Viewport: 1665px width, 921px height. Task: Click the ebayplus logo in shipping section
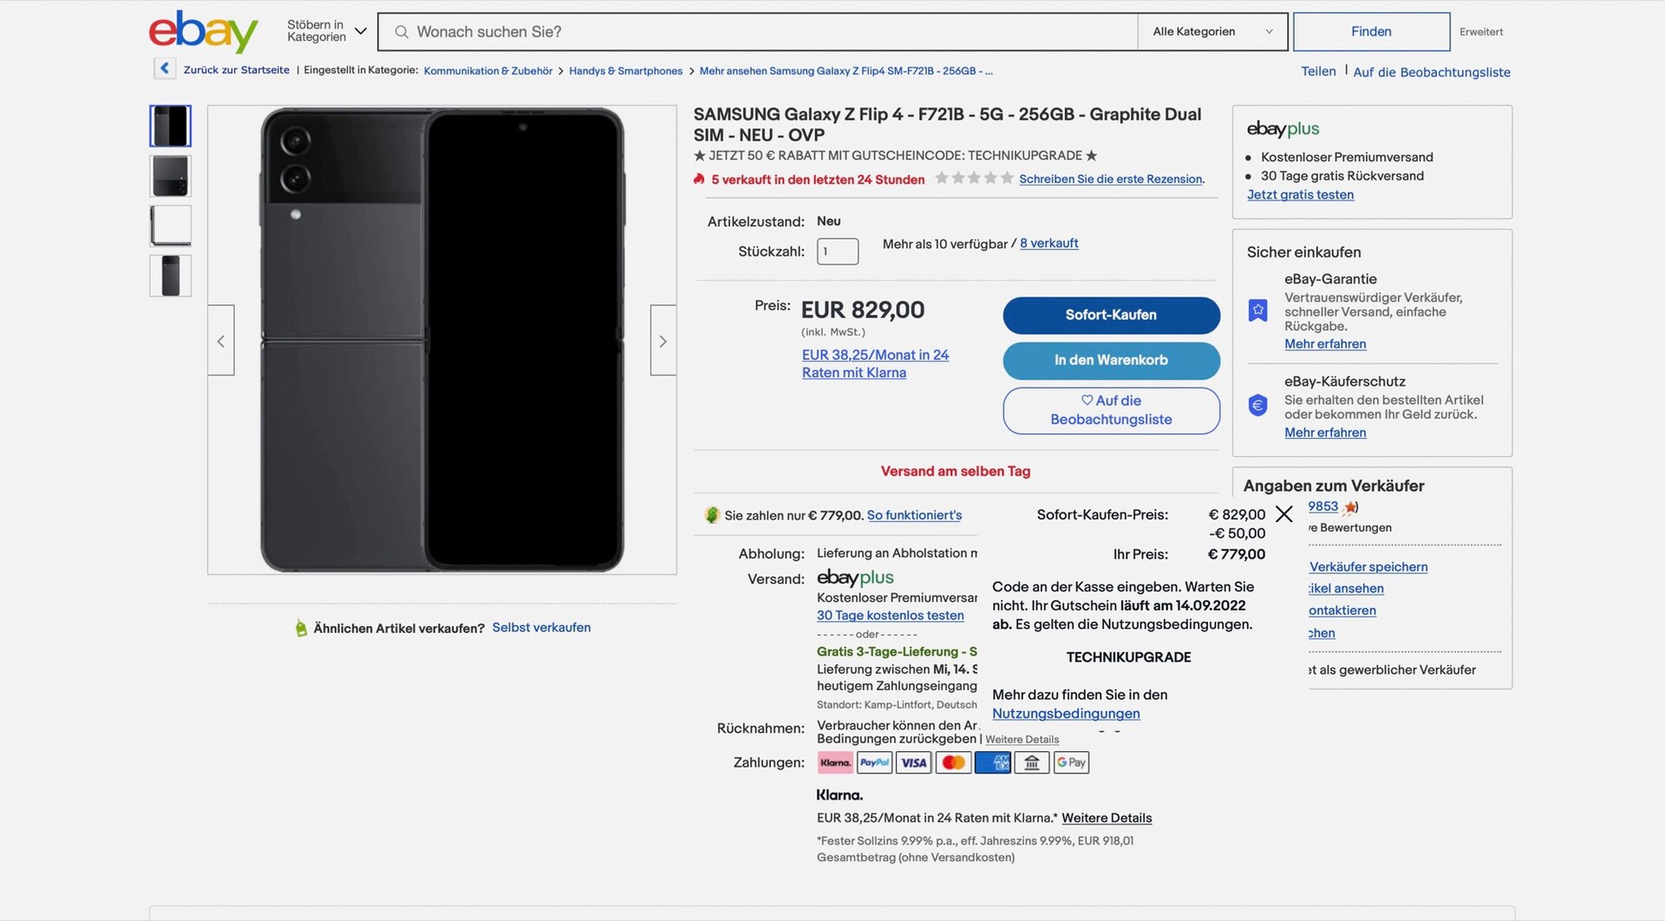(855, 578)
